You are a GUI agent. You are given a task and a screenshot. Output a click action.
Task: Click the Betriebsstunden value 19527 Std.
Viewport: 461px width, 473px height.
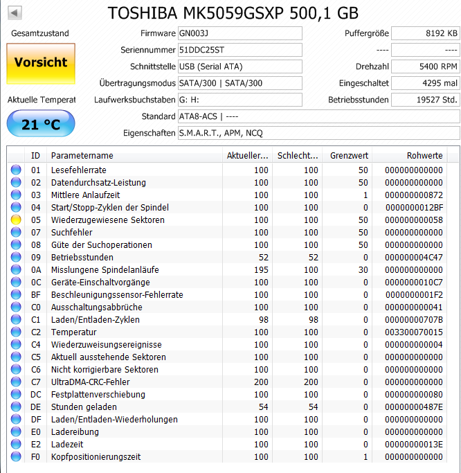[x=426, y=100]
